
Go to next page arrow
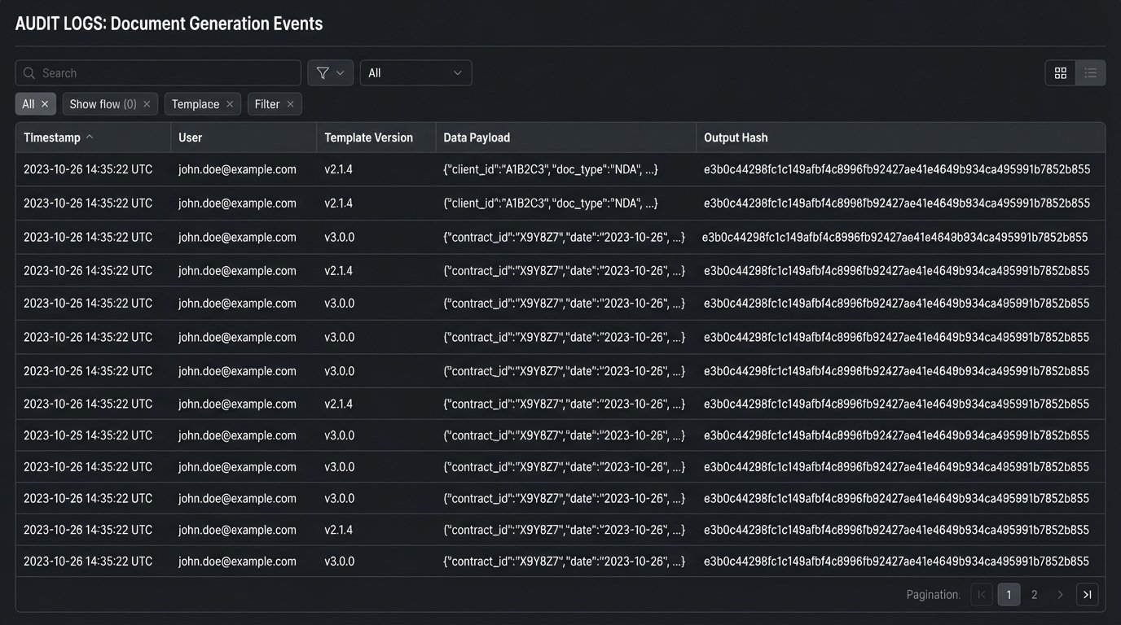[1060, 595]
